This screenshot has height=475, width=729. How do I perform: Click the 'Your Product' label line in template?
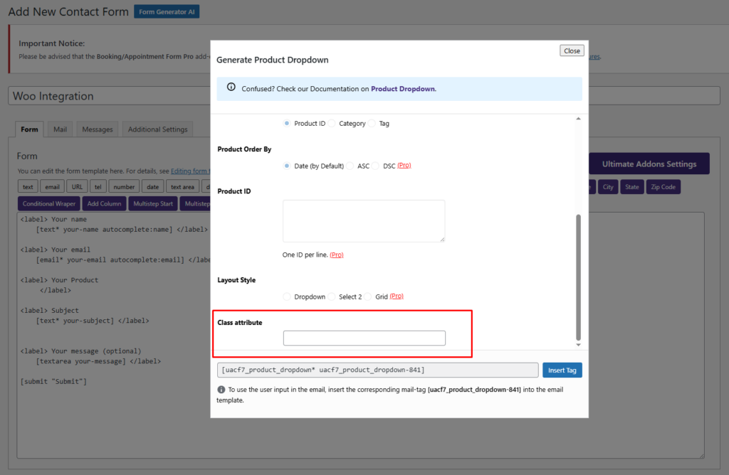pos(60,280)
